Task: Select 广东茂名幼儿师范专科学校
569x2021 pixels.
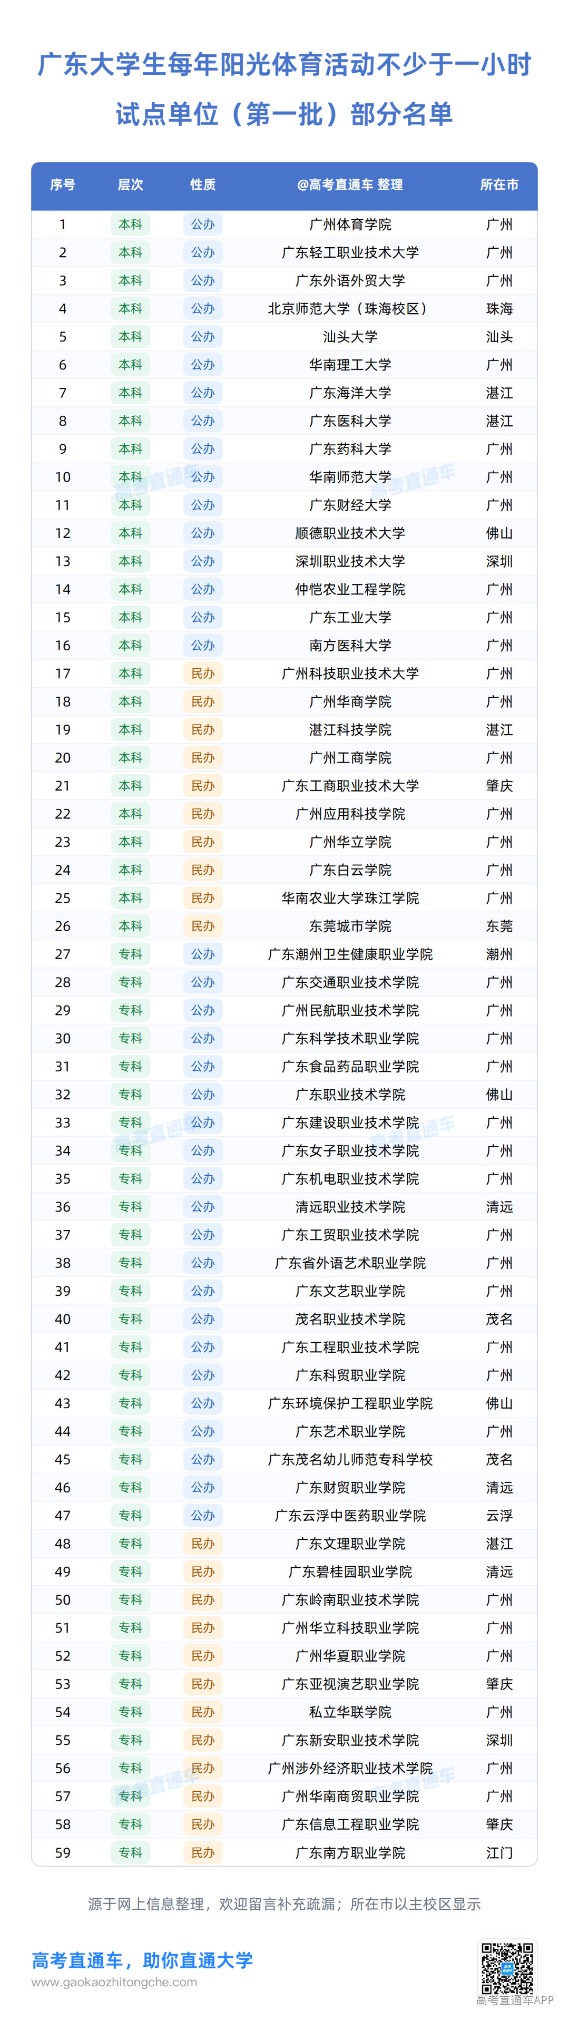Action: pyautogui.click(x=350, y=1459)
